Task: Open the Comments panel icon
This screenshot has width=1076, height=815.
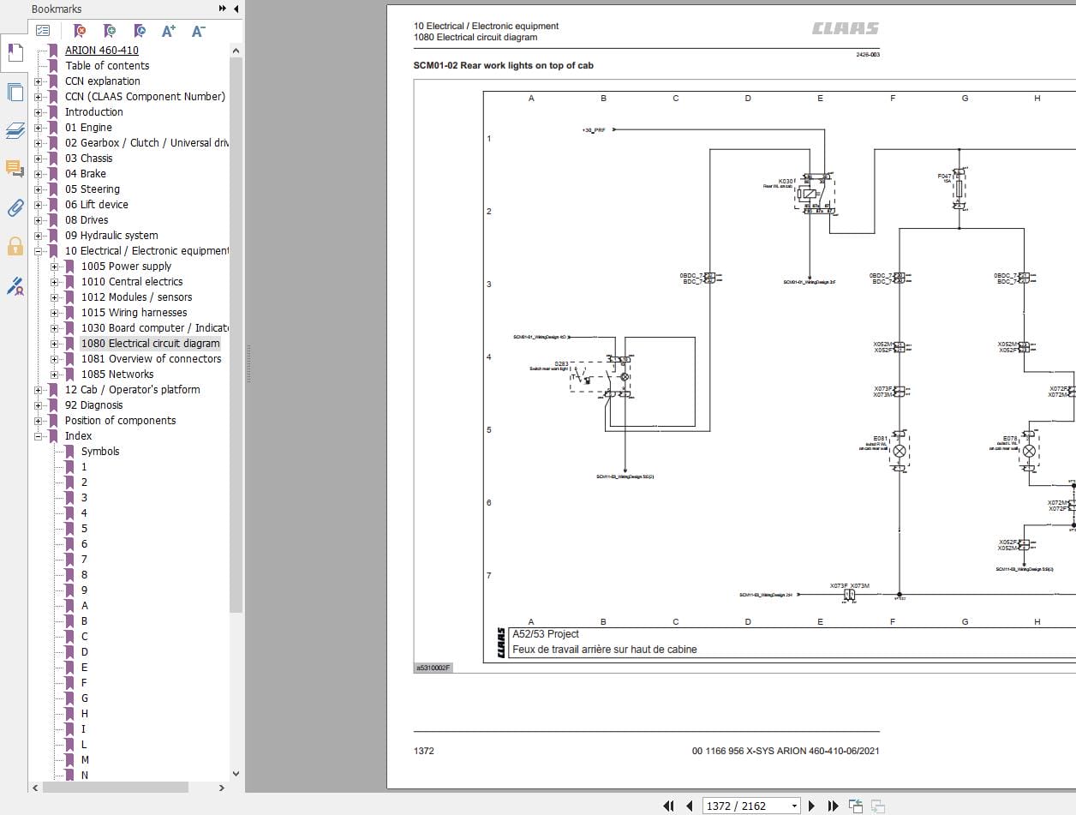Action: [x=15, y=168]
